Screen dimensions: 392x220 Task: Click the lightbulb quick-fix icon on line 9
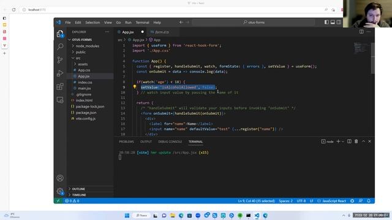(x=135, y=87)
